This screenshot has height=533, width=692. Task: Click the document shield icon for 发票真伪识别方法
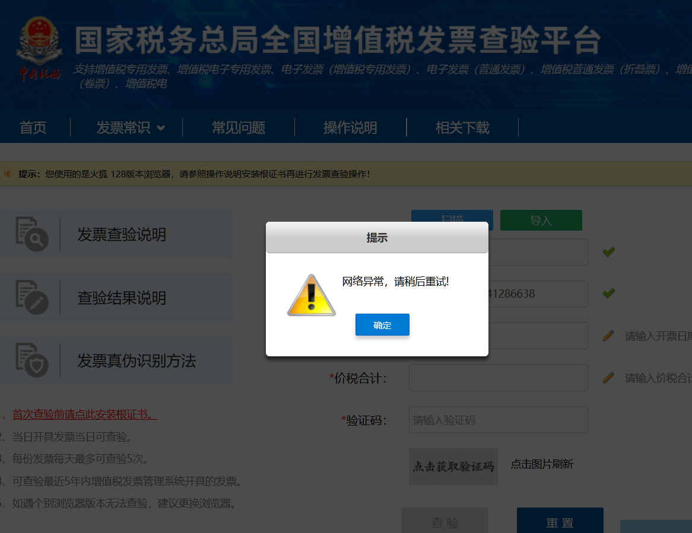click(32, 360)
